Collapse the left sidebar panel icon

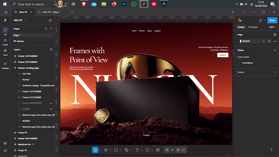pos(50,20)
